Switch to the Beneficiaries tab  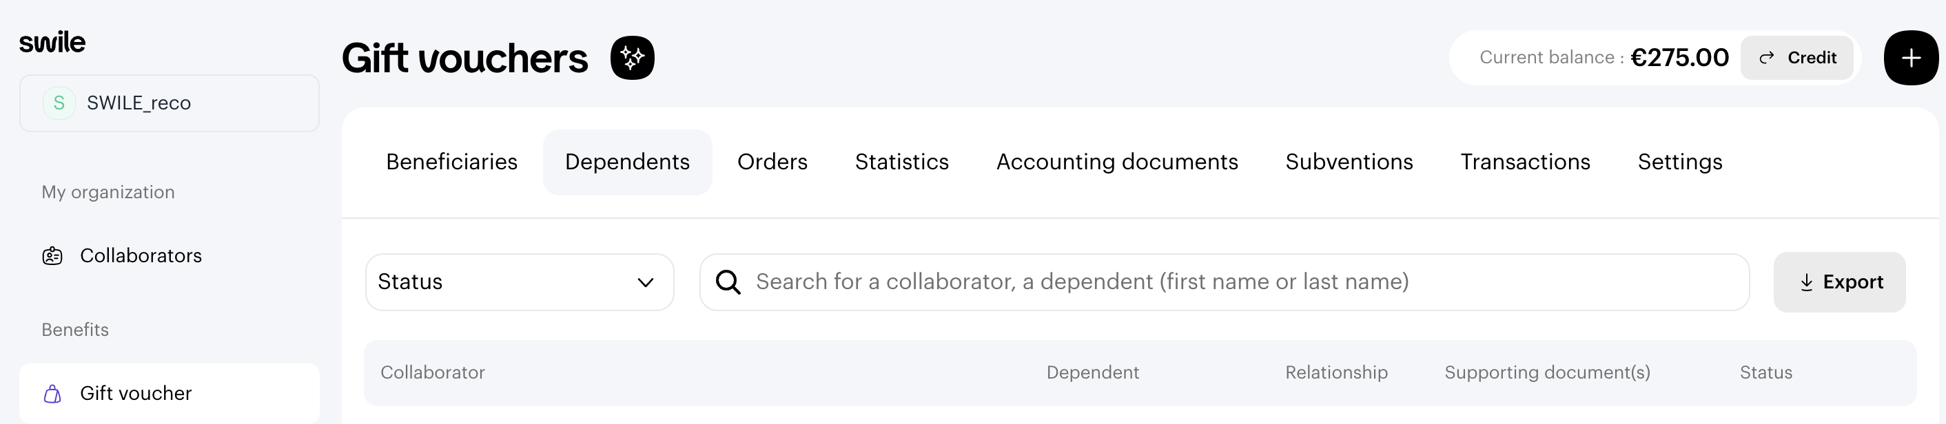click(x=452, y=162)
